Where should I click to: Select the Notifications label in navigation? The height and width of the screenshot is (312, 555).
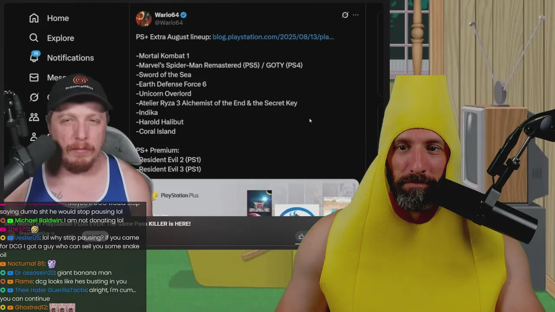(x=70, y=58)
